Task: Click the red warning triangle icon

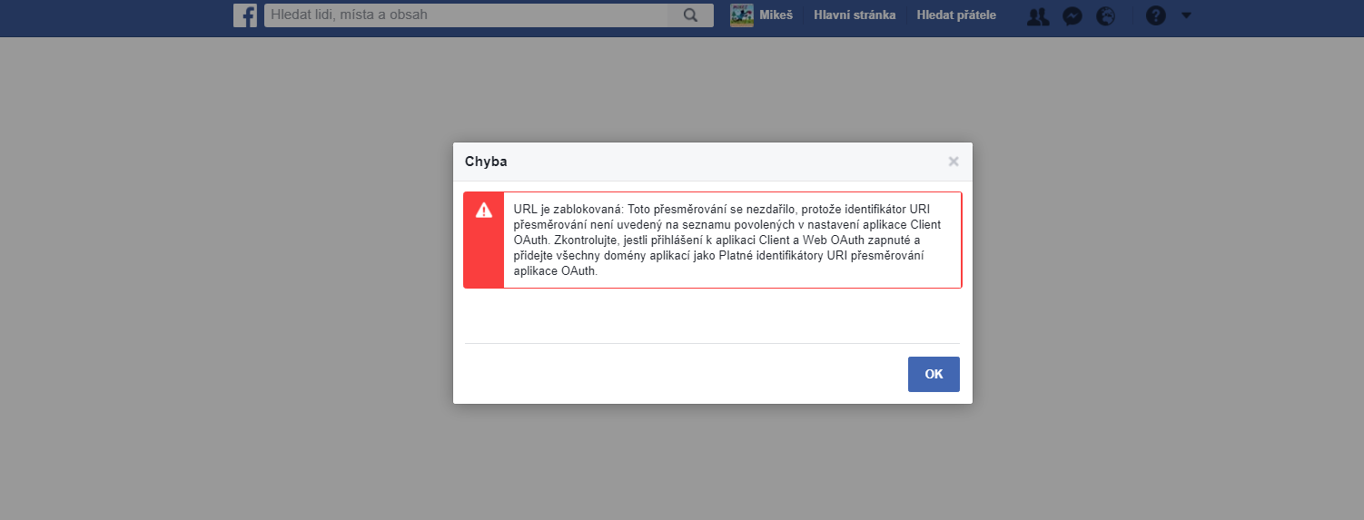Action: click(x=484, y=210)
